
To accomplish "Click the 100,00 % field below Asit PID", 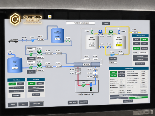I will 31,62.
